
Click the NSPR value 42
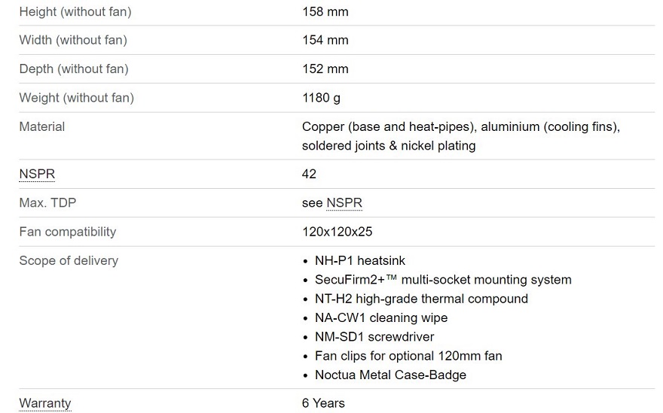coord(309,174)
